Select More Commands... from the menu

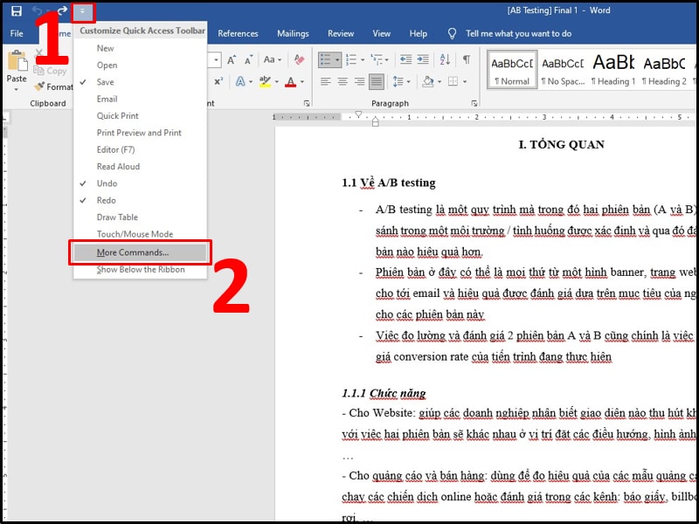[x=140, y=252]
